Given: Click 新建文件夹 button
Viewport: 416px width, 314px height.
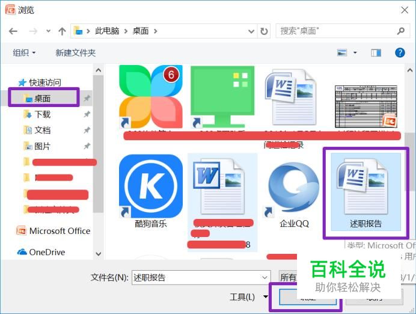Looking at the screenshot, I should [76, 52].
